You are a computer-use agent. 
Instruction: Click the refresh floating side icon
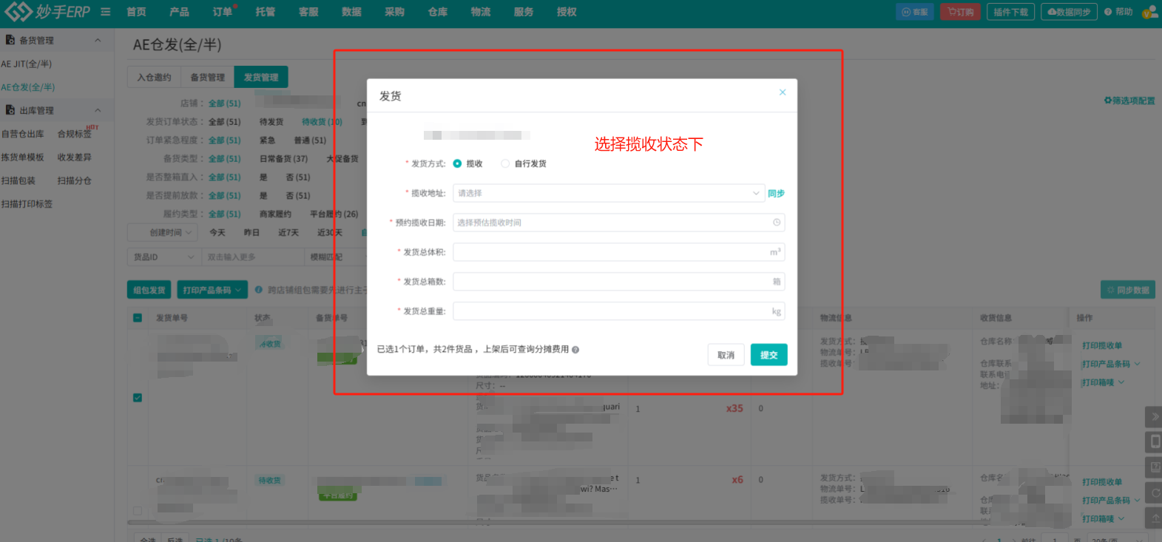point(1154,492)
